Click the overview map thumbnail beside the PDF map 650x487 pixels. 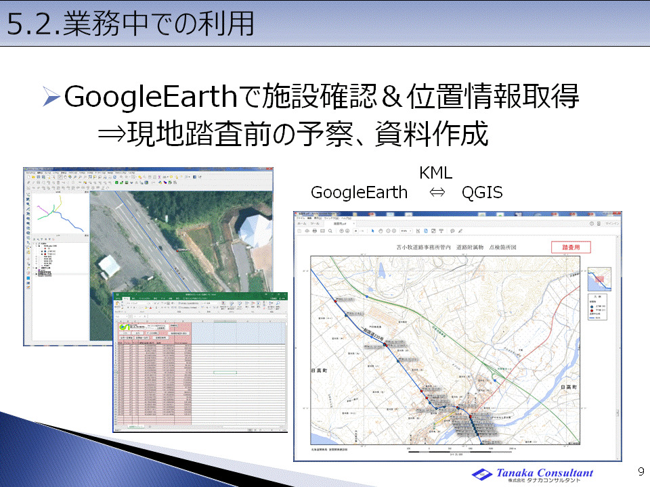point(599,279)
